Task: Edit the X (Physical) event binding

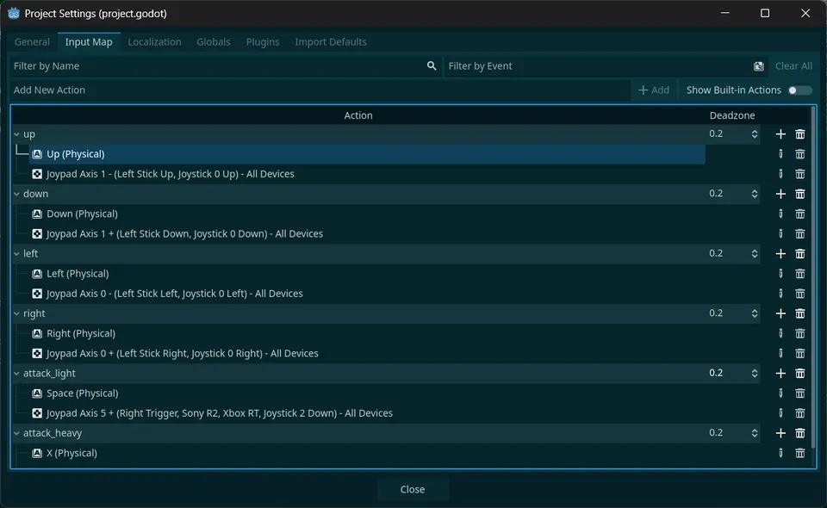Action: click(x=780, y=452)
